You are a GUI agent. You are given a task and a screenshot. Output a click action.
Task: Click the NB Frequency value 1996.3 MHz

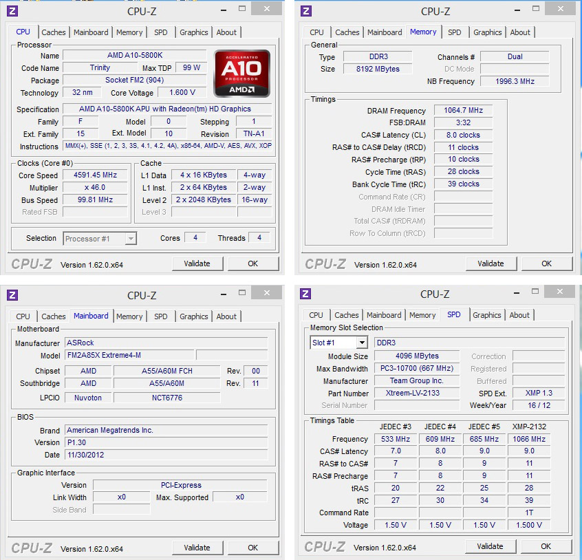(515, 81)
